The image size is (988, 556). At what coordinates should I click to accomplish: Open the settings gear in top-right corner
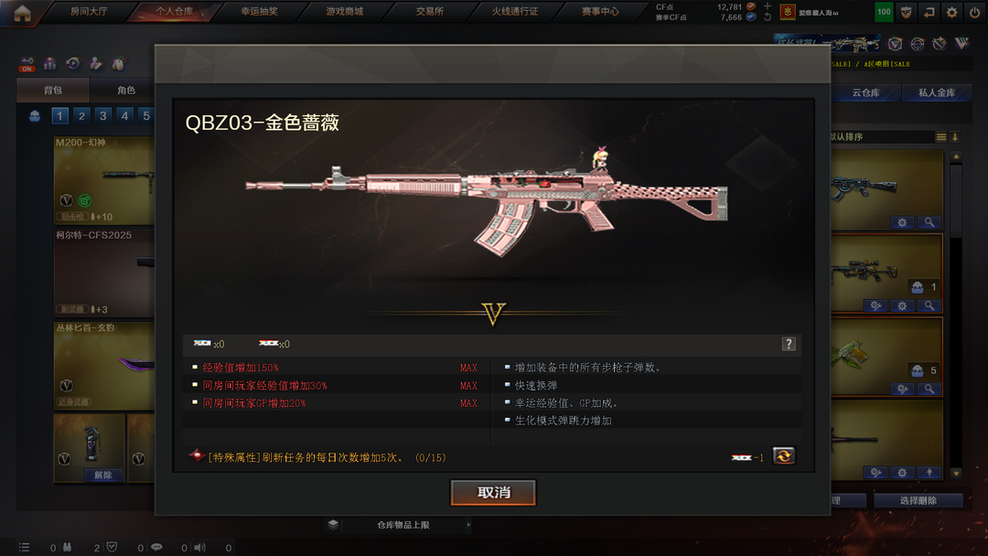pyautogui.click(x=951, y=12)
